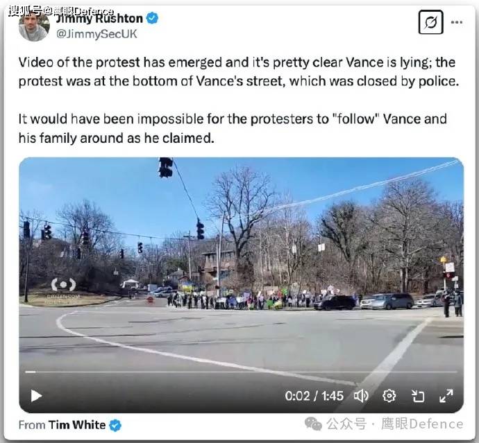The width and height of the screenshot is (479, 443).
Task: Click the WeChat logo in the watermark
Action: pyautogui.click(x=313, y=424)
